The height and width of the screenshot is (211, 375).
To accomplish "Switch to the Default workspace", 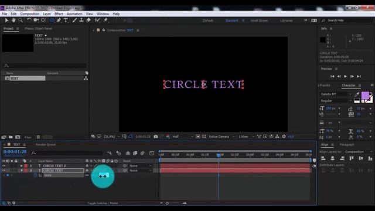I will coord(207,21).
